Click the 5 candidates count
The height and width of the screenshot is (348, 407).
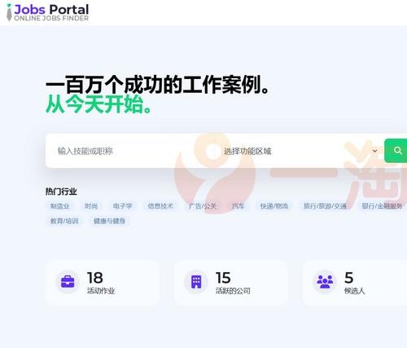pyautogui.click(x=349, y=278)
